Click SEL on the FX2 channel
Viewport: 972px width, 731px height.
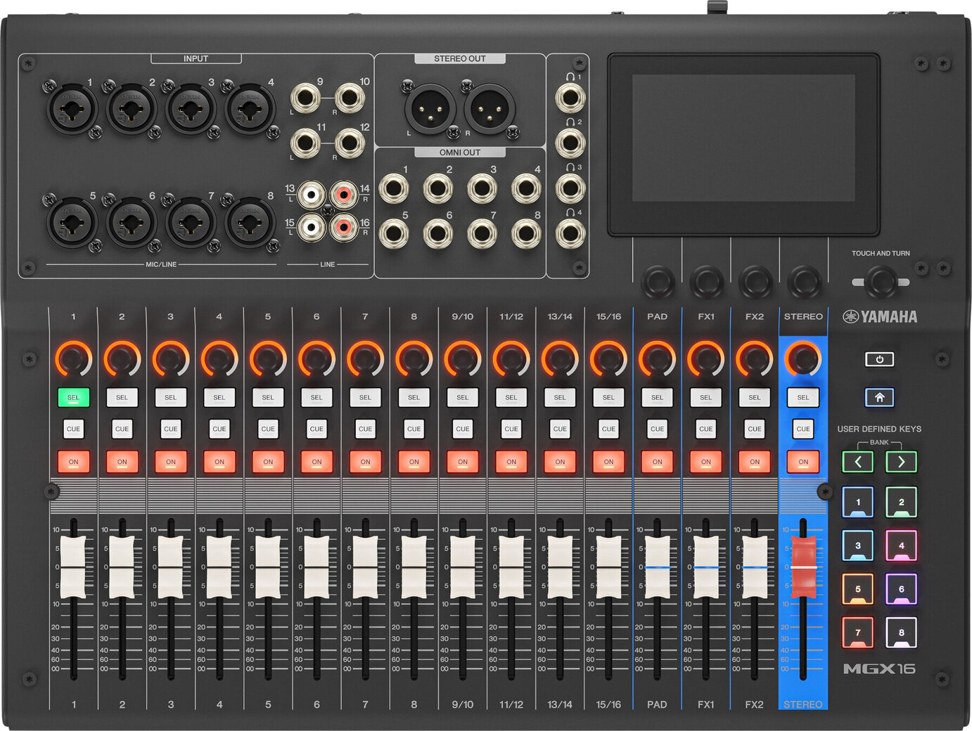[x=754, y=397]
